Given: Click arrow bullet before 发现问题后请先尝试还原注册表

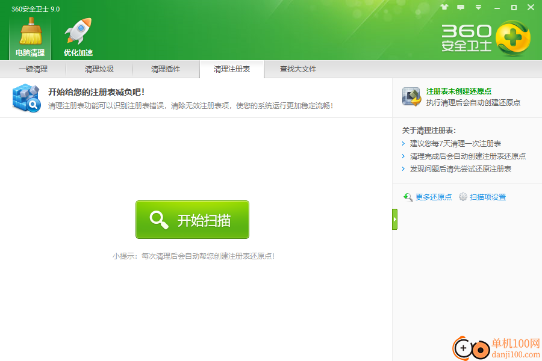Looking at the screenshot, I should click(403, 168).
